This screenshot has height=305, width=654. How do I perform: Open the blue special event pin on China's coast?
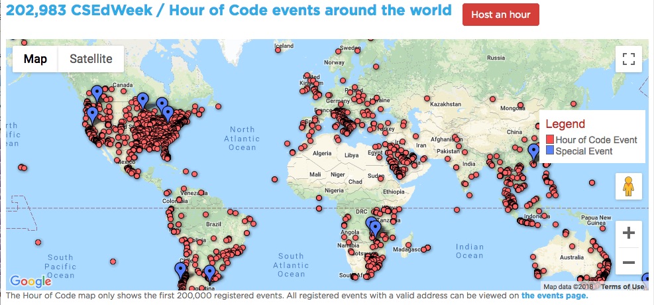533,152
